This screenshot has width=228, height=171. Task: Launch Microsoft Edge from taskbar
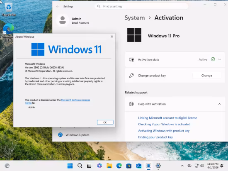tap(119, 166)
